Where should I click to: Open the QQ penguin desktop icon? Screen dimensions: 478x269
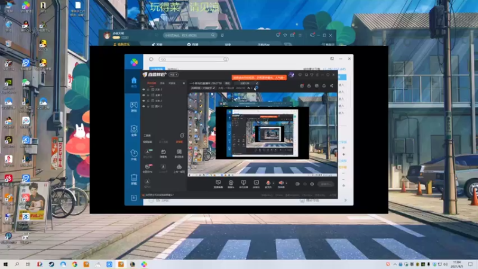pyautogui.click(x=26, y=26)
